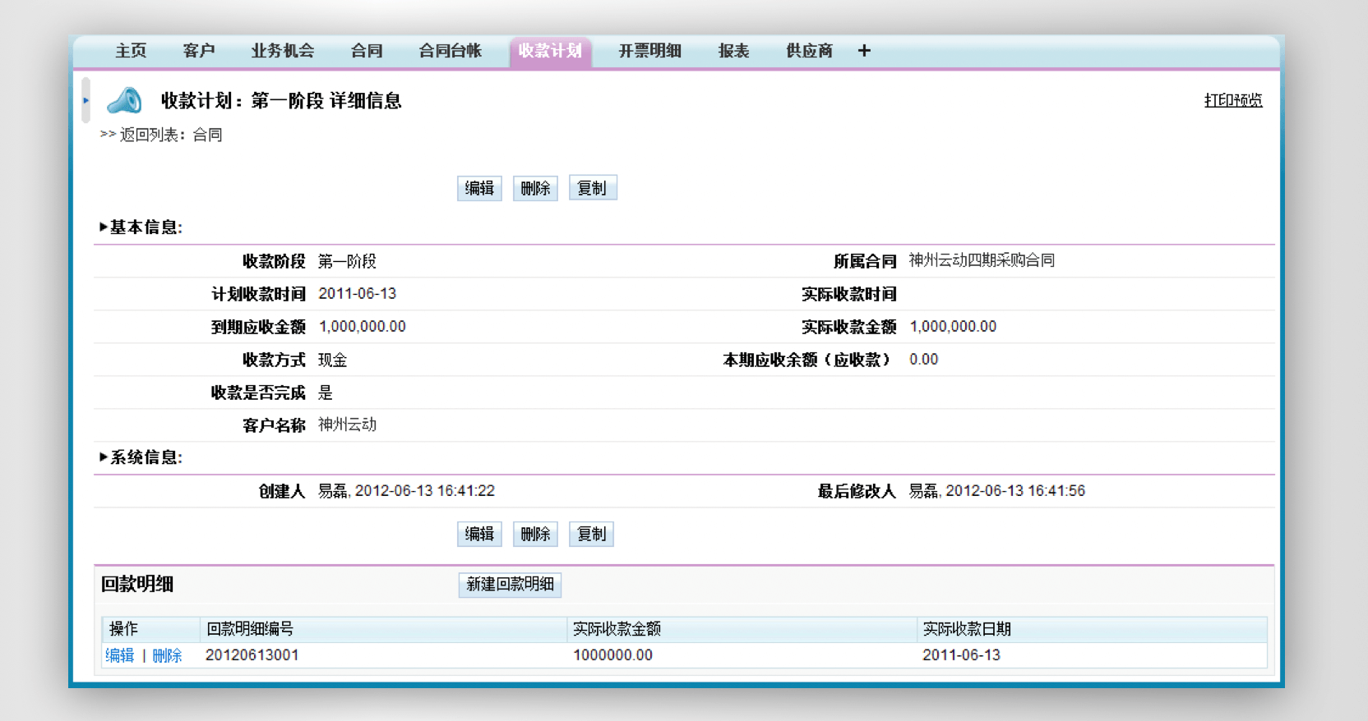Click the 实际收款金额 field value 1,000,000.00
This screenshot has height=721, width=1368.
(x=953, y=327)
